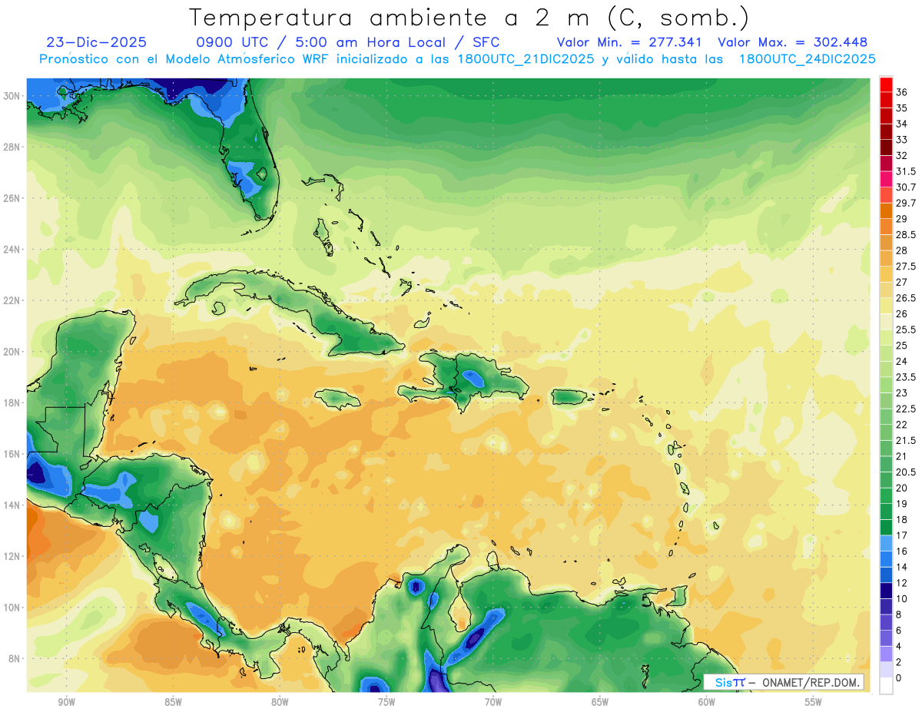This screenshot has width=922, height=712.
Task: Click the legend value '29.7'
Action: pyautogui.click(x=906, y=203)
